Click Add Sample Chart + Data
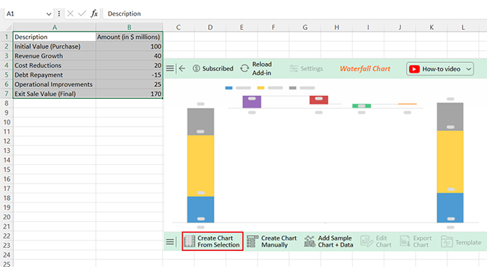 click(x=328, y=241)
